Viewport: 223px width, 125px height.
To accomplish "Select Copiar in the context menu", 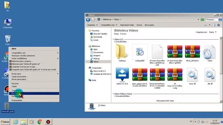I will click(x=34, y=86).
